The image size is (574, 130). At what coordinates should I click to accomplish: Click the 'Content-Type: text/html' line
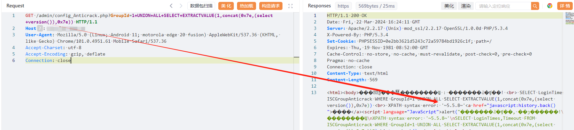[x=357, y=73]
